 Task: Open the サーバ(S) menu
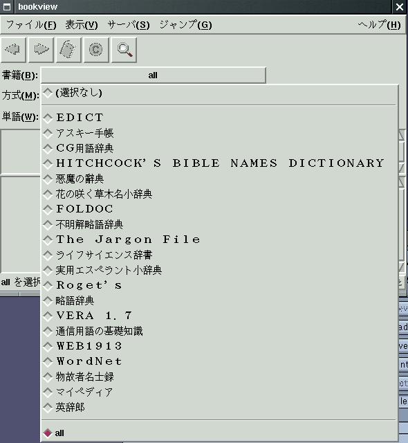pos(129,25)
